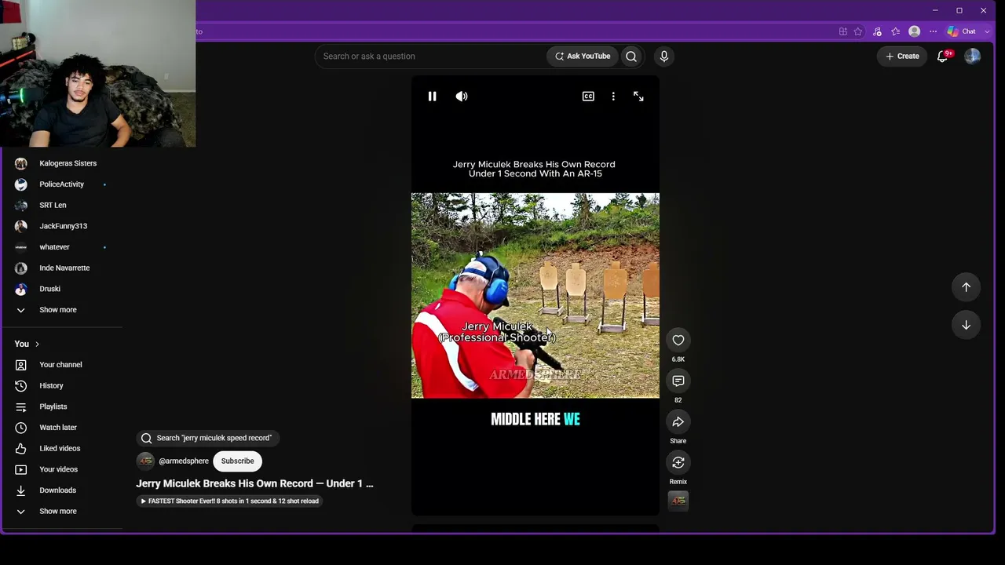Screen dimensions: 1005x565
Task: Open Inde Navarrette subscription
Action: point(63,268)
